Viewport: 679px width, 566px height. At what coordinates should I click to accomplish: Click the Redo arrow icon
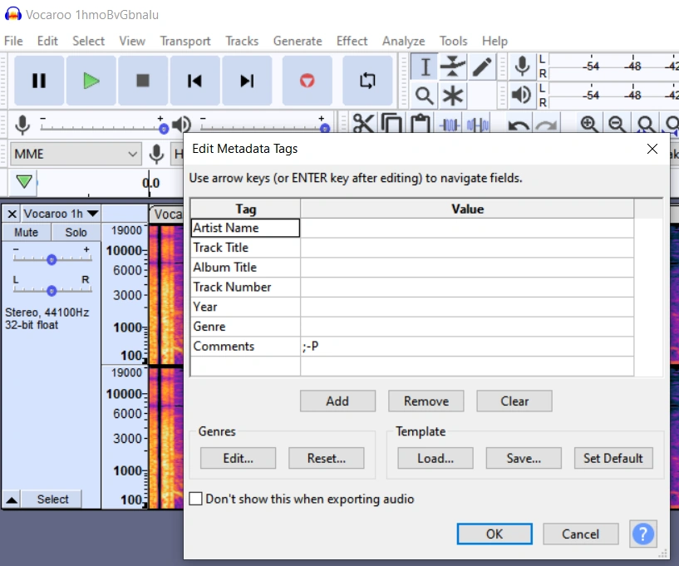tap(547, 126)
